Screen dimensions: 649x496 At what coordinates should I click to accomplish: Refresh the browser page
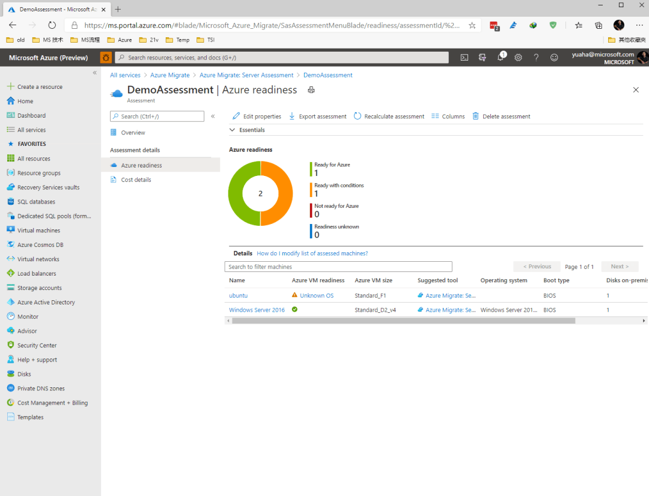(x=52, y=25)
